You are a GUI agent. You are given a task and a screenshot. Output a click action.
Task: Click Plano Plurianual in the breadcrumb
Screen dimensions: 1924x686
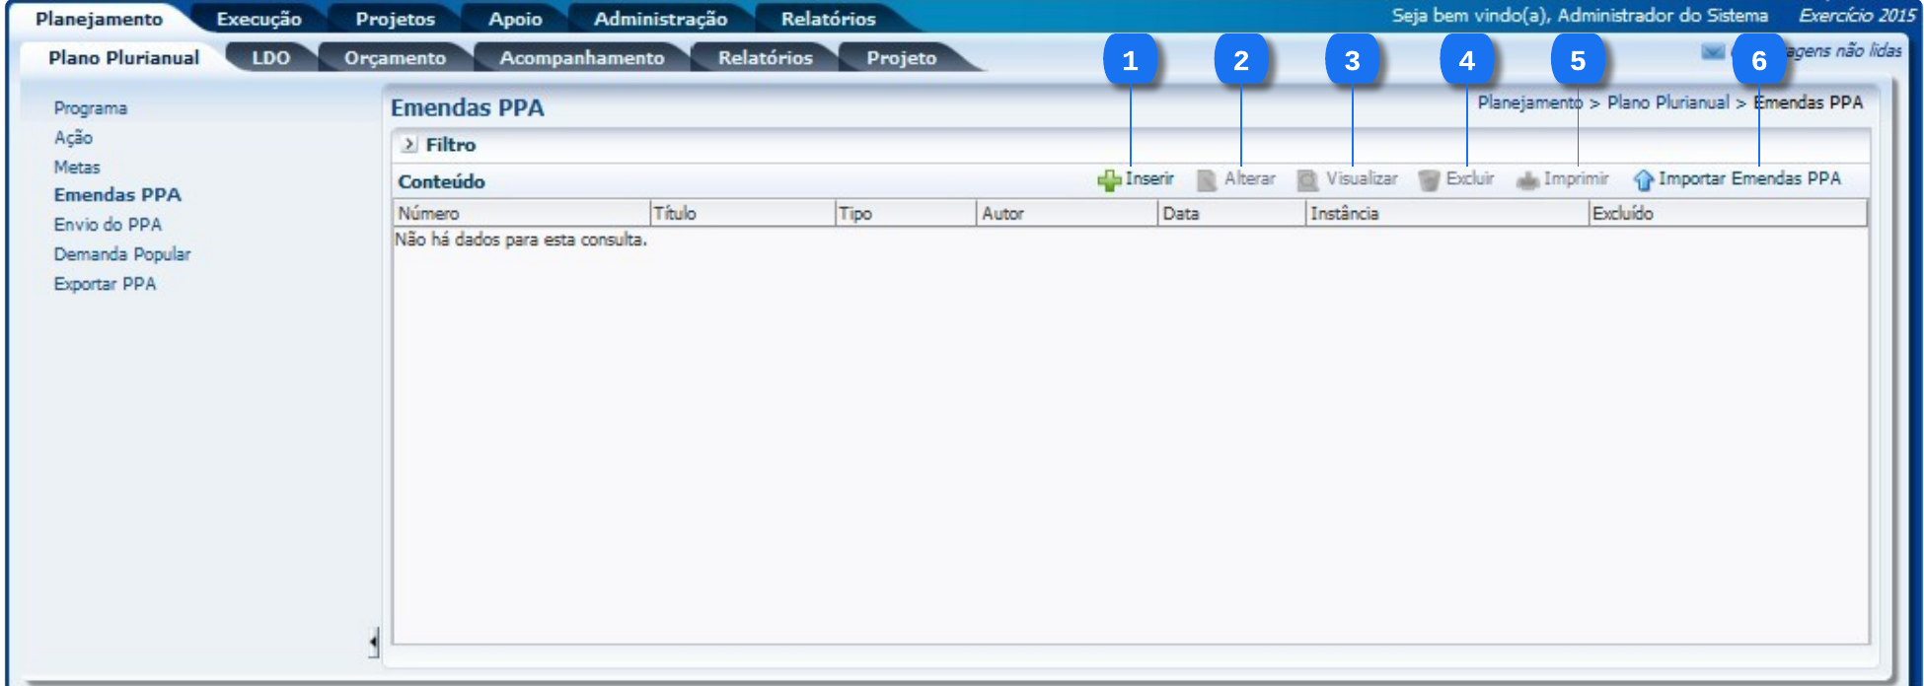point(1667,103)
